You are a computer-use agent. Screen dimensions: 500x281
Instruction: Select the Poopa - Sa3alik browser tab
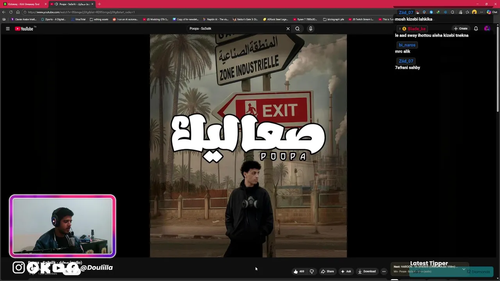[72, 4]
